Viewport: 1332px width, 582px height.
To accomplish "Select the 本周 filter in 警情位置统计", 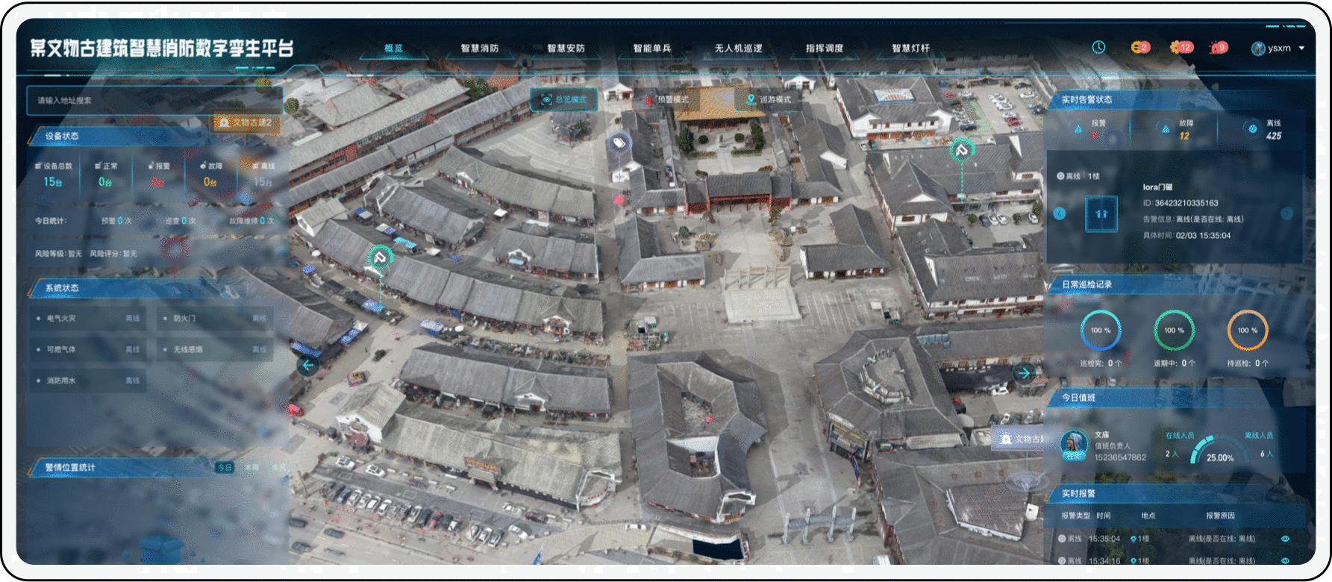I will click(x=251, y=468).
